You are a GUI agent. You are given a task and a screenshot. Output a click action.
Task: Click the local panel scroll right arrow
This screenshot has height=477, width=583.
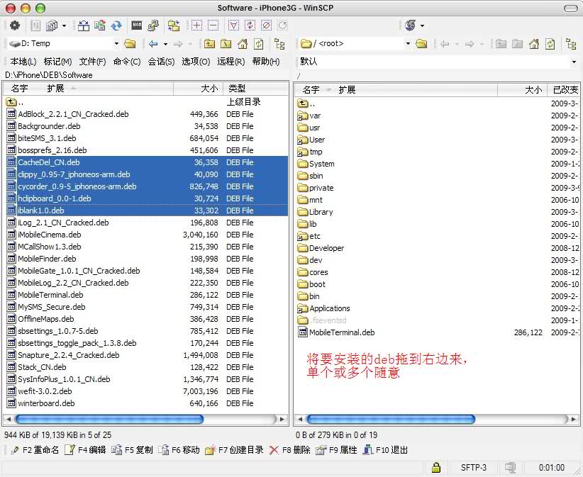(x=282, y=419)
